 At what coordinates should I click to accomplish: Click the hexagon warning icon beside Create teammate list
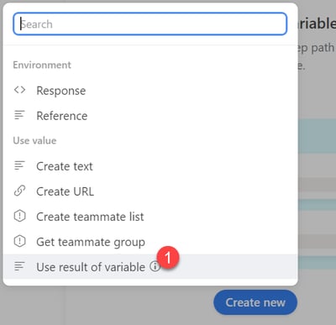[19, 216]
